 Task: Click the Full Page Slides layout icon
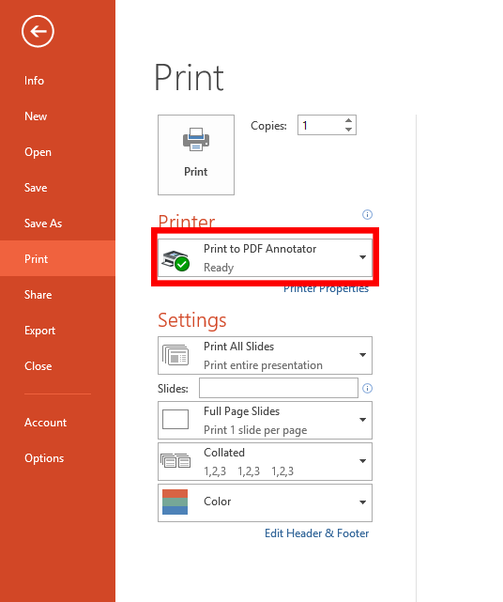tap(175, 419)
